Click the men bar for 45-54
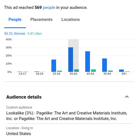 click(x=93, y=70)
